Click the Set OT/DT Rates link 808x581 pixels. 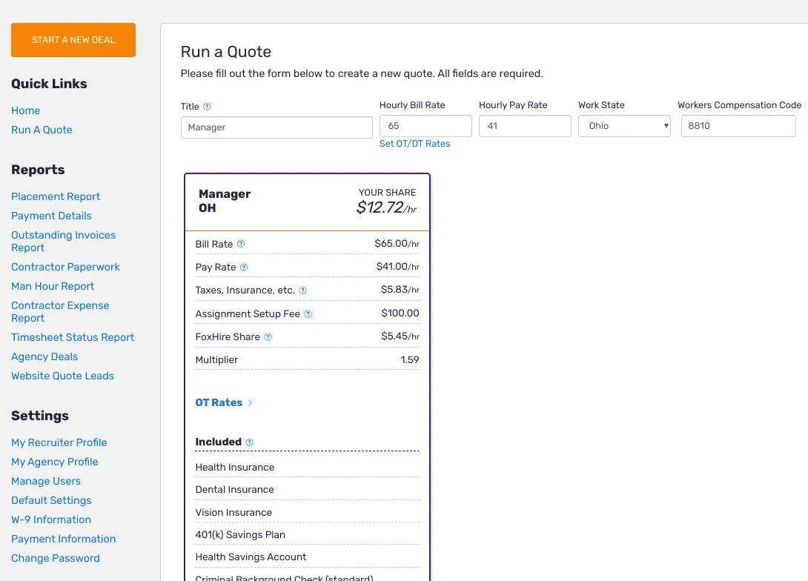point(414,144)
